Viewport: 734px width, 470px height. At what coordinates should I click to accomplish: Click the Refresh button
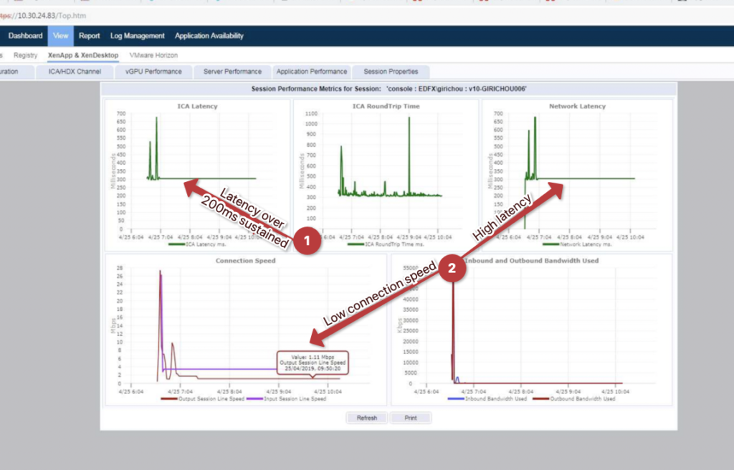[x=366, y=418]
